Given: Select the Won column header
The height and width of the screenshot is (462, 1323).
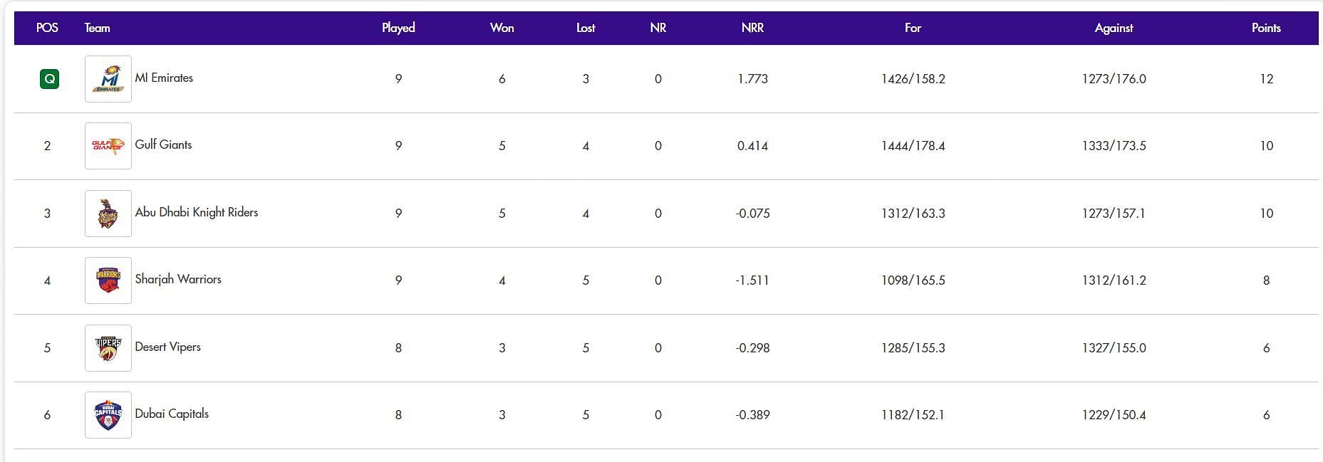Looking at the screenshot, I should (x=502, y=28).
